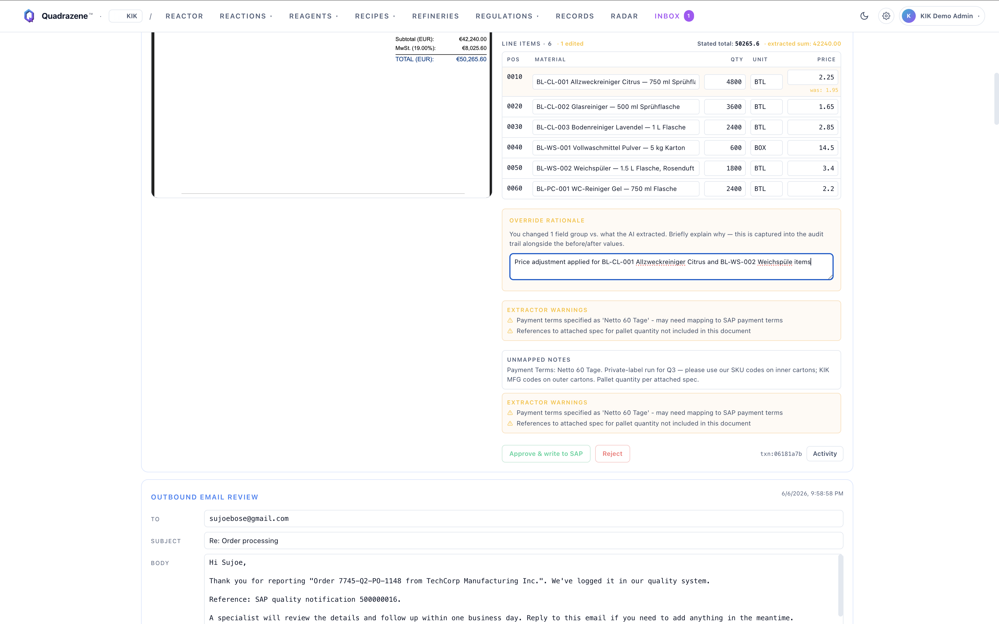Click into the email body text
Image resolution: width=999 pixels, height=624 pixels.
pyautogui.click(x=521, y=589)
